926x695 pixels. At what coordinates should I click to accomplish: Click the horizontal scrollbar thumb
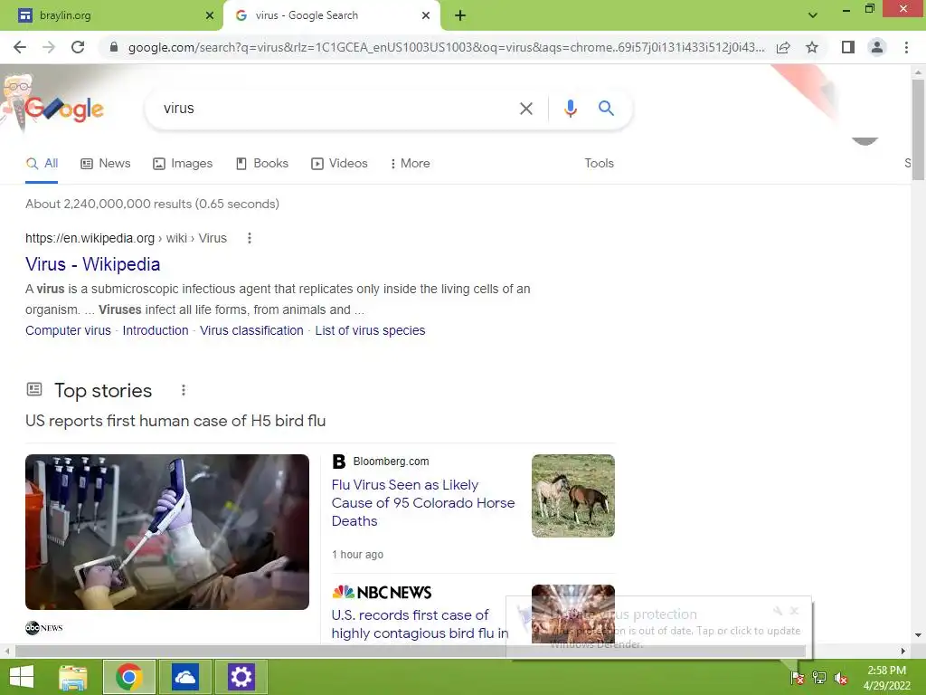411,651
